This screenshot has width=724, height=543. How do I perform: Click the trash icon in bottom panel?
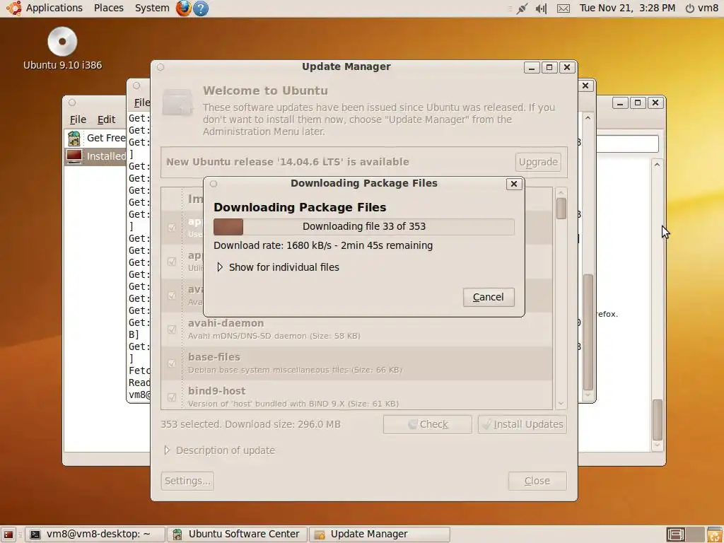(714, 535)
